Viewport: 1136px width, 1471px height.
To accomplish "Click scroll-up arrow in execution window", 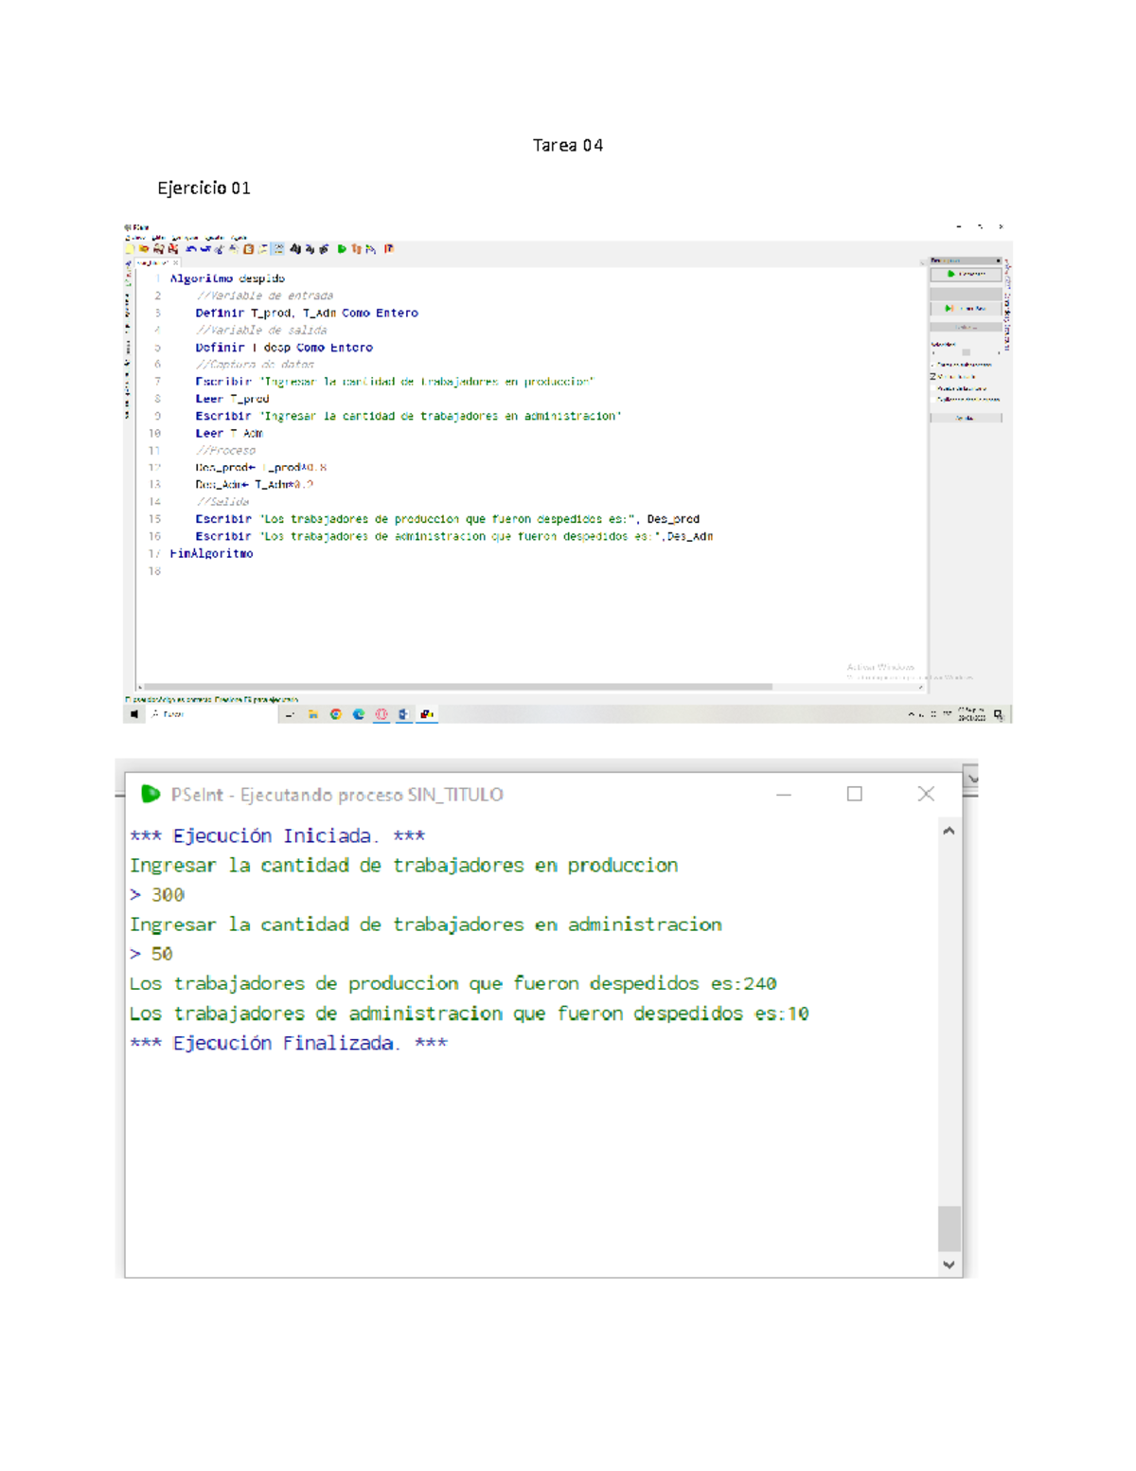I will [949, 831].
